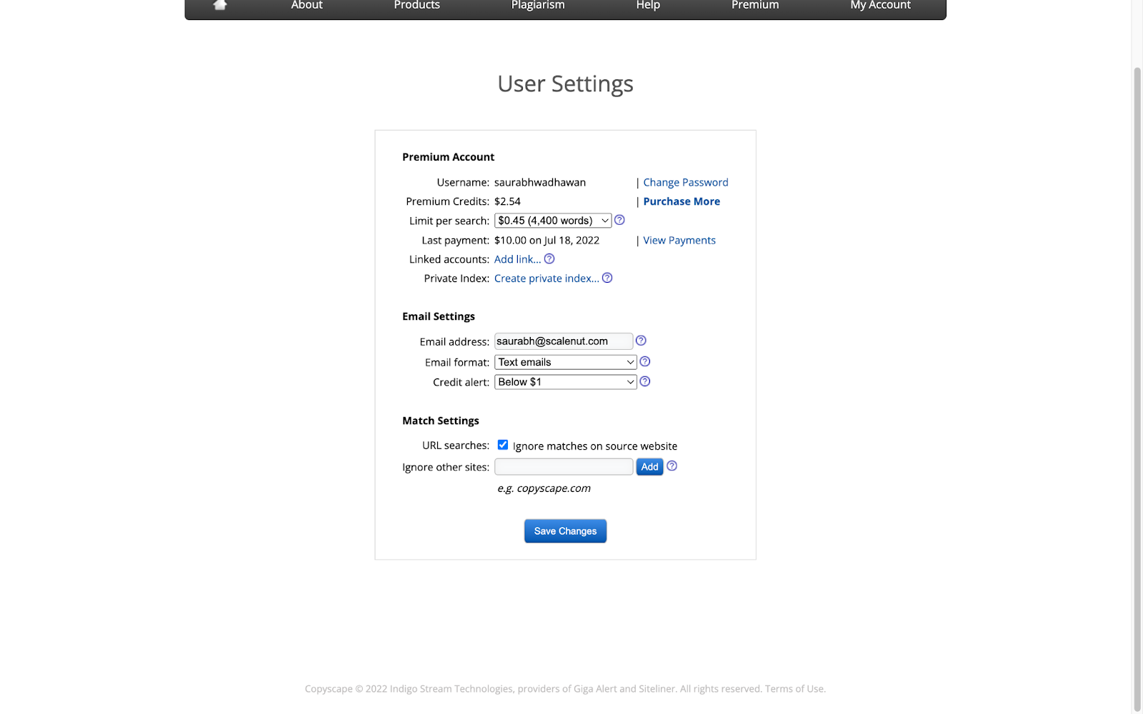Open help icon beside Email address field
The width and height of the screenshot is (1143, 714).
coord(641,341)
